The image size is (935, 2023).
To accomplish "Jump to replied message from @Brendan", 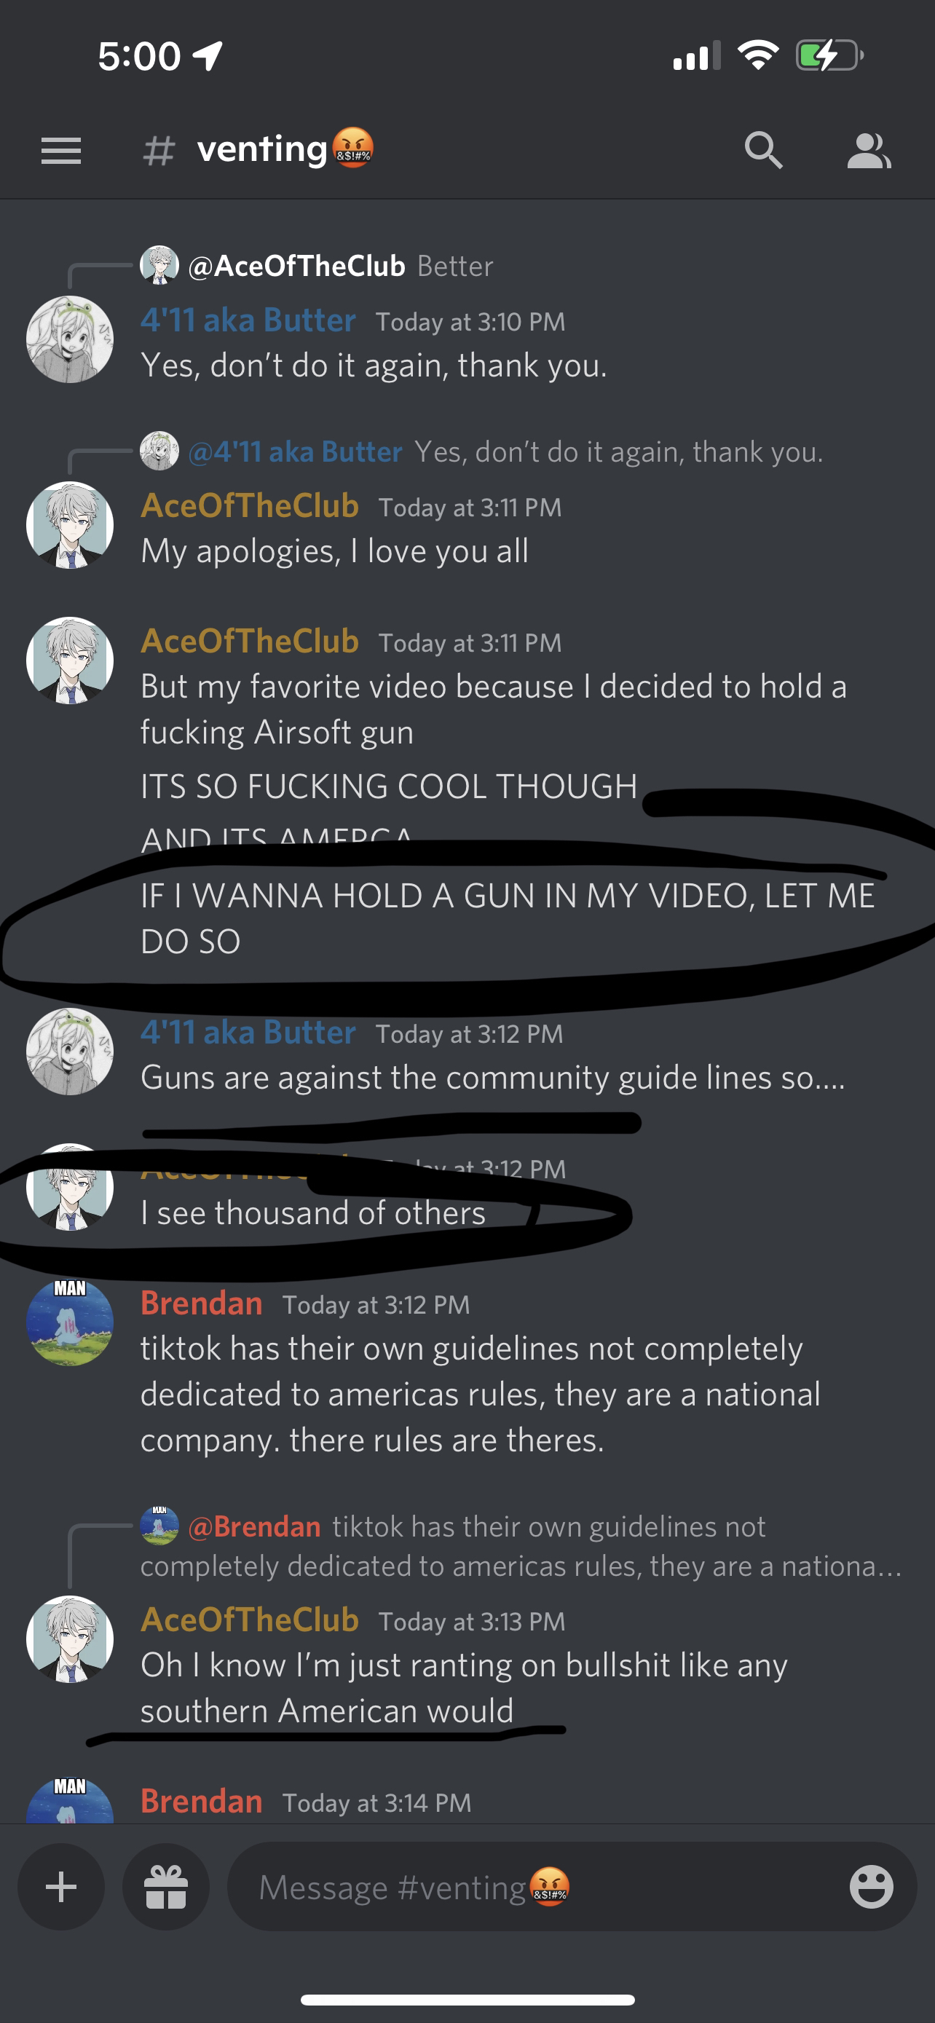I will click(521, 1545).
